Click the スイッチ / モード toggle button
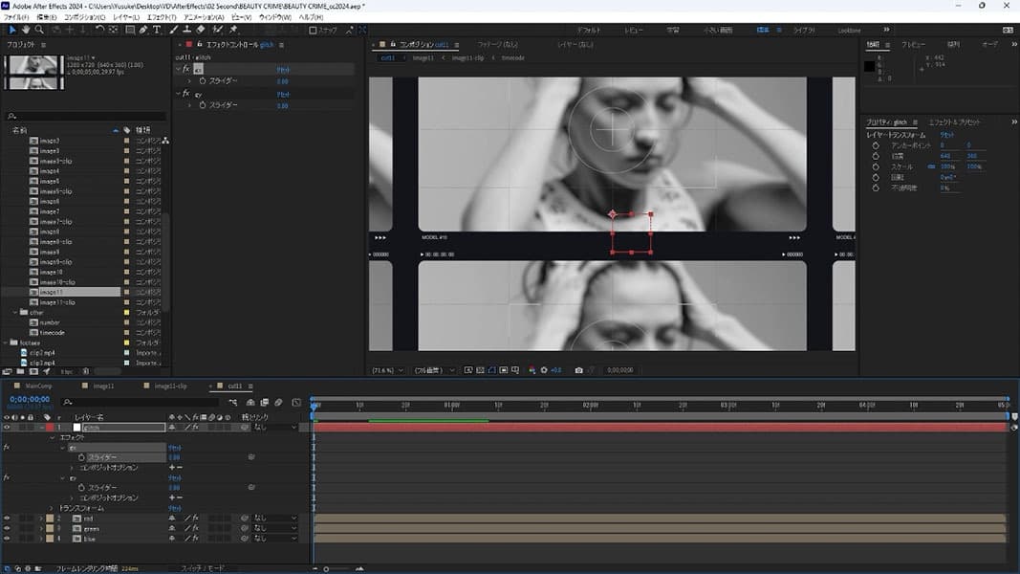The width and height of the screenshot is (1020, 574). 202,568
